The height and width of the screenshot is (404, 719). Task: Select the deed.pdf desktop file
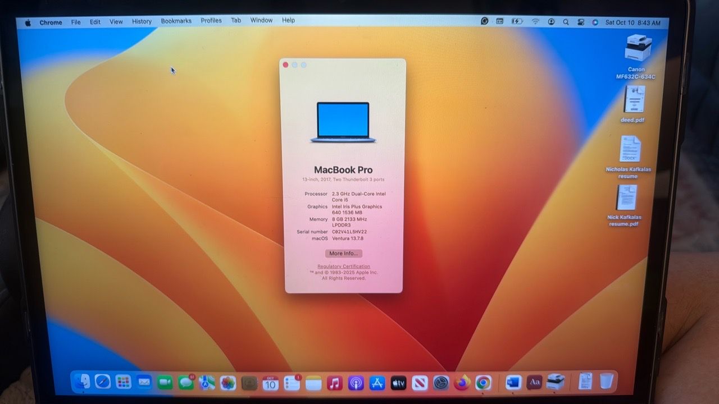pos(633,104)
